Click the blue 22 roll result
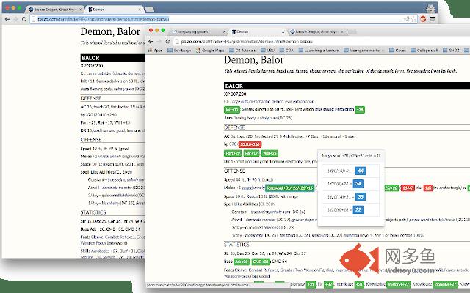Image resolution: width=470 pixels, height=293 pixels. (358, 210)
